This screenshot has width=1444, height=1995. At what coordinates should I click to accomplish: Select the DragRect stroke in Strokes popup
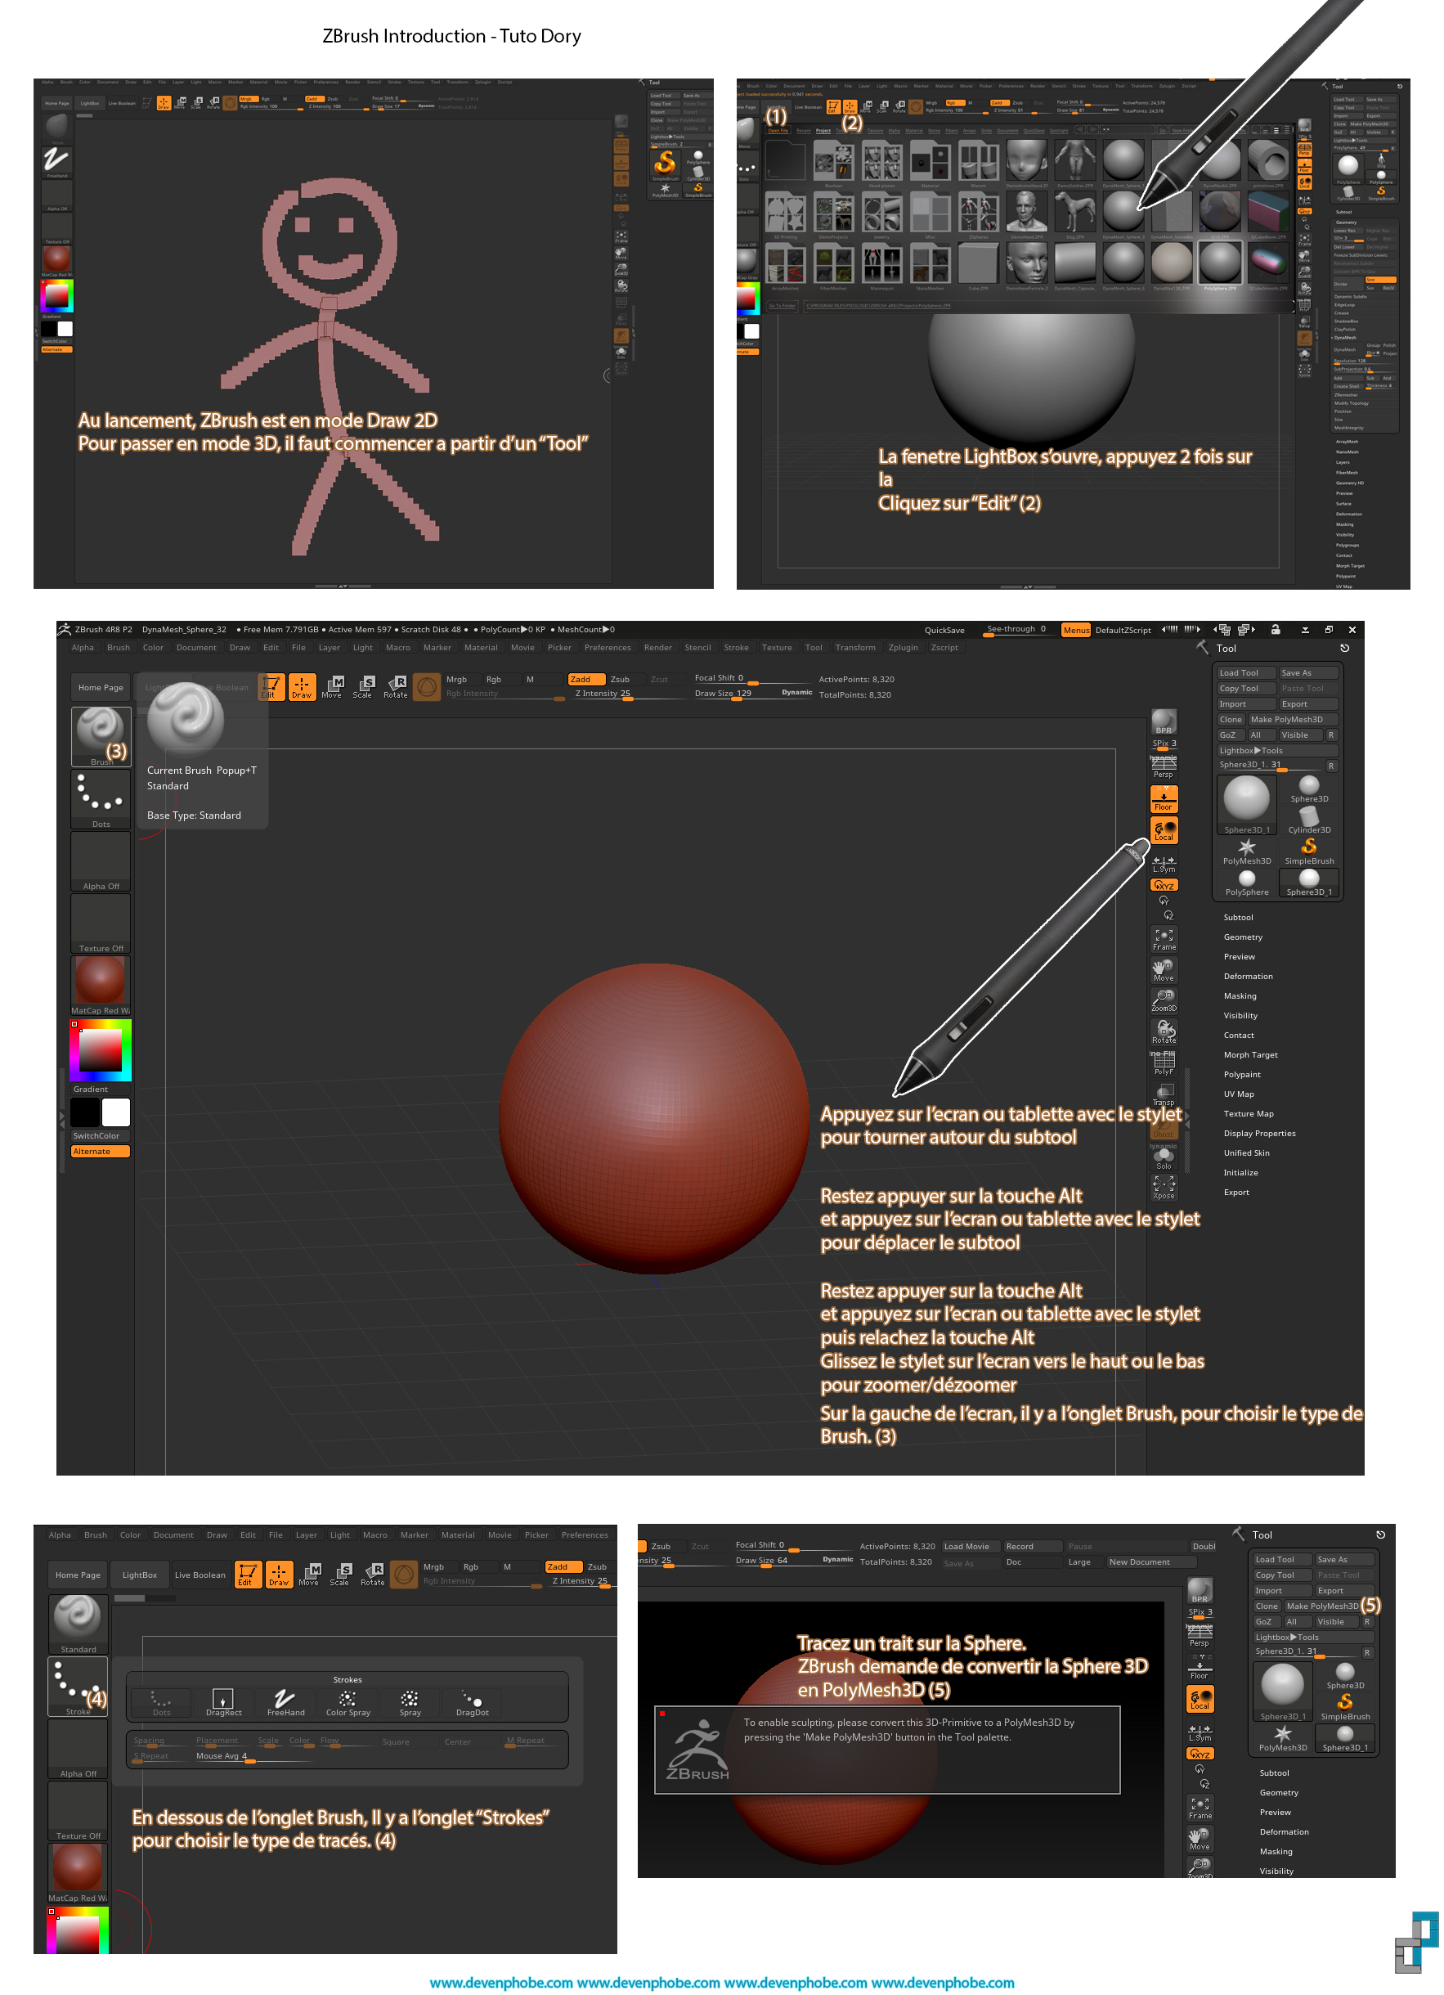223,1702
